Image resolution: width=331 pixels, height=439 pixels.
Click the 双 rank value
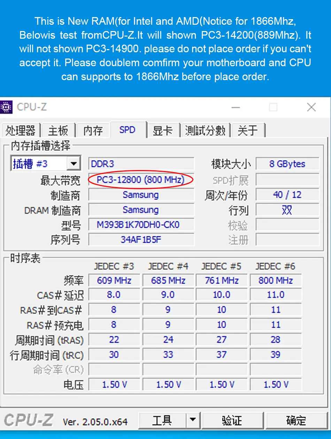(x=287, y=210)
